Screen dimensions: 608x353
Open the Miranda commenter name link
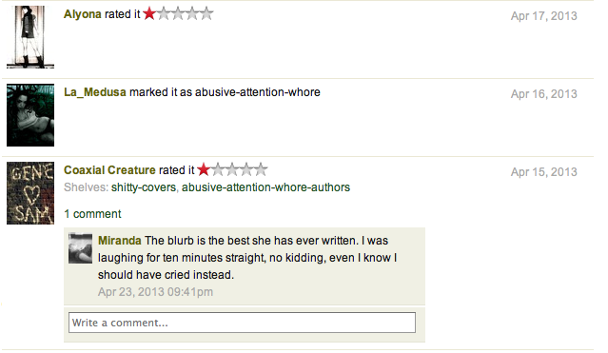click(120, 241)
